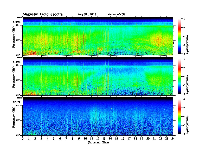Click the color bar beside the dH/dt panel
The width and height of the screenshot is (206, 159).
(x=179, y=36)
